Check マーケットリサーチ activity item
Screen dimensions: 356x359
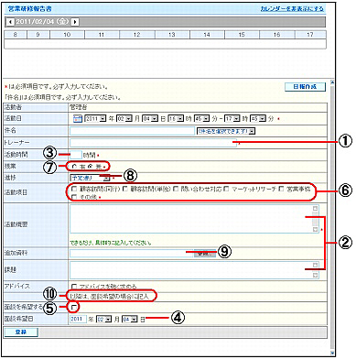(x=226, y=189)
